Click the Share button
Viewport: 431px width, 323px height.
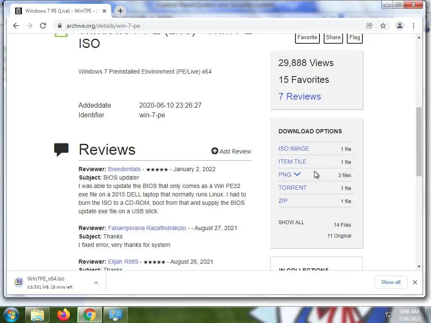click(x=333, y=37)
